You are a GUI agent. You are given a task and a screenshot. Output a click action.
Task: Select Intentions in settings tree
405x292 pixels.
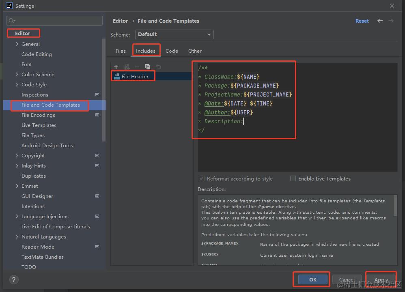(33, 206)
